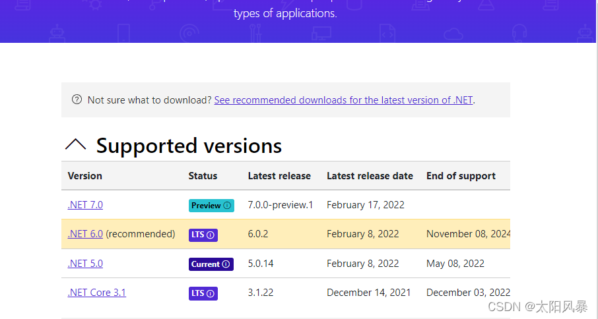Click the Latest release date column header
Image resolution: width=598 pixels, height=319 pixels.
370,176
